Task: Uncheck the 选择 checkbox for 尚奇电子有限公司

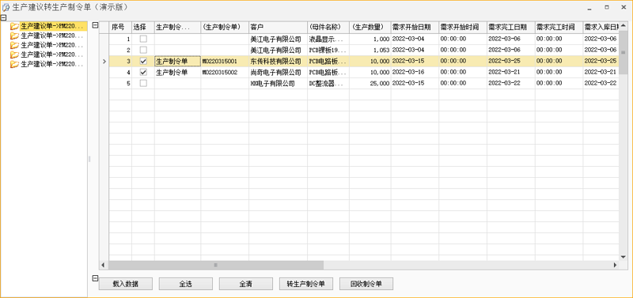Action: (143, 72)
